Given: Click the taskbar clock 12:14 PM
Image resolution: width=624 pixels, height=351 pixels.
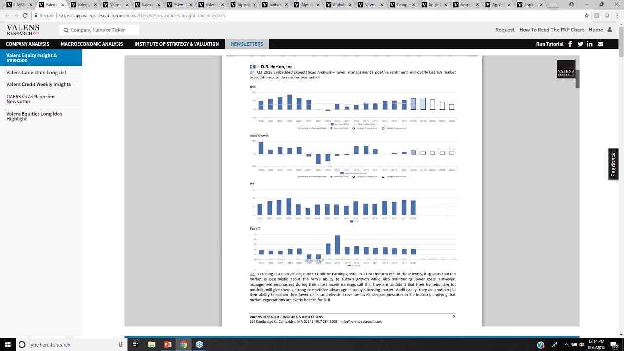Looking at the screenshot, I should 596,345.
